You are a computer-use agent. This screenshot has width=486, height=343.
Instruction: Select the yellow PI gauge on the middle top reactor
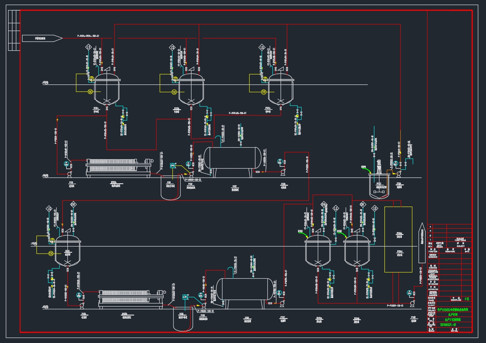tap(175, 79)
